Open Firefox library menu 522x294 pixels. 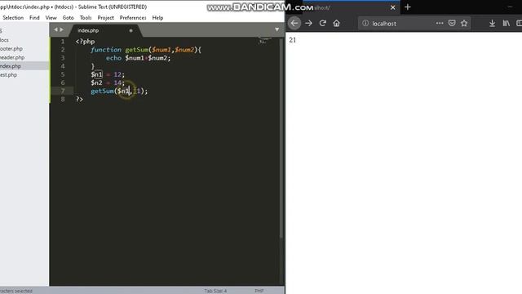coord(507,23)
